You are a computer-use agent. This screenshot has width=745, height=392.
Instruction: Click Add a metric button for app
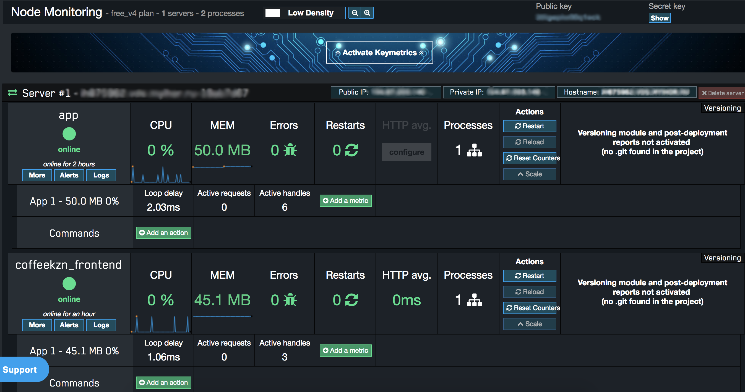pos(346,200)
